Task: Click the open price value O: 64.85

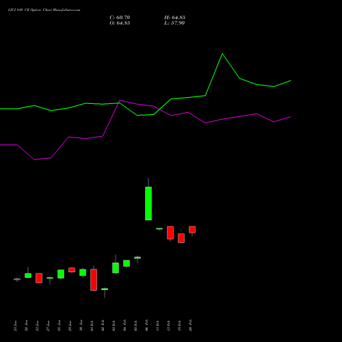Action: 120,23
